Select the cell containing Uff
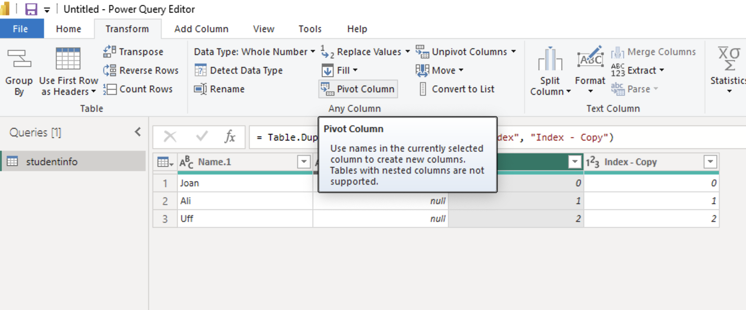Image resolution: width=746 pixels, height=310 pixels. 245,219
